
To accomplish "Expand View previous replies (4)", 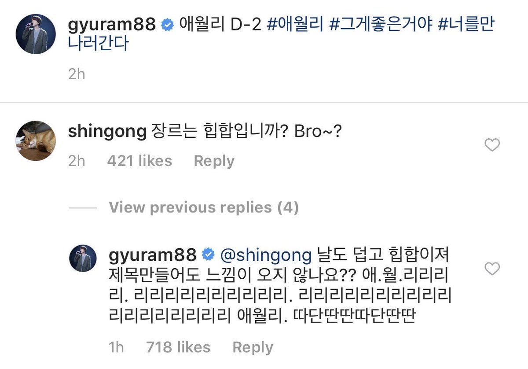I will pos(204,207).
